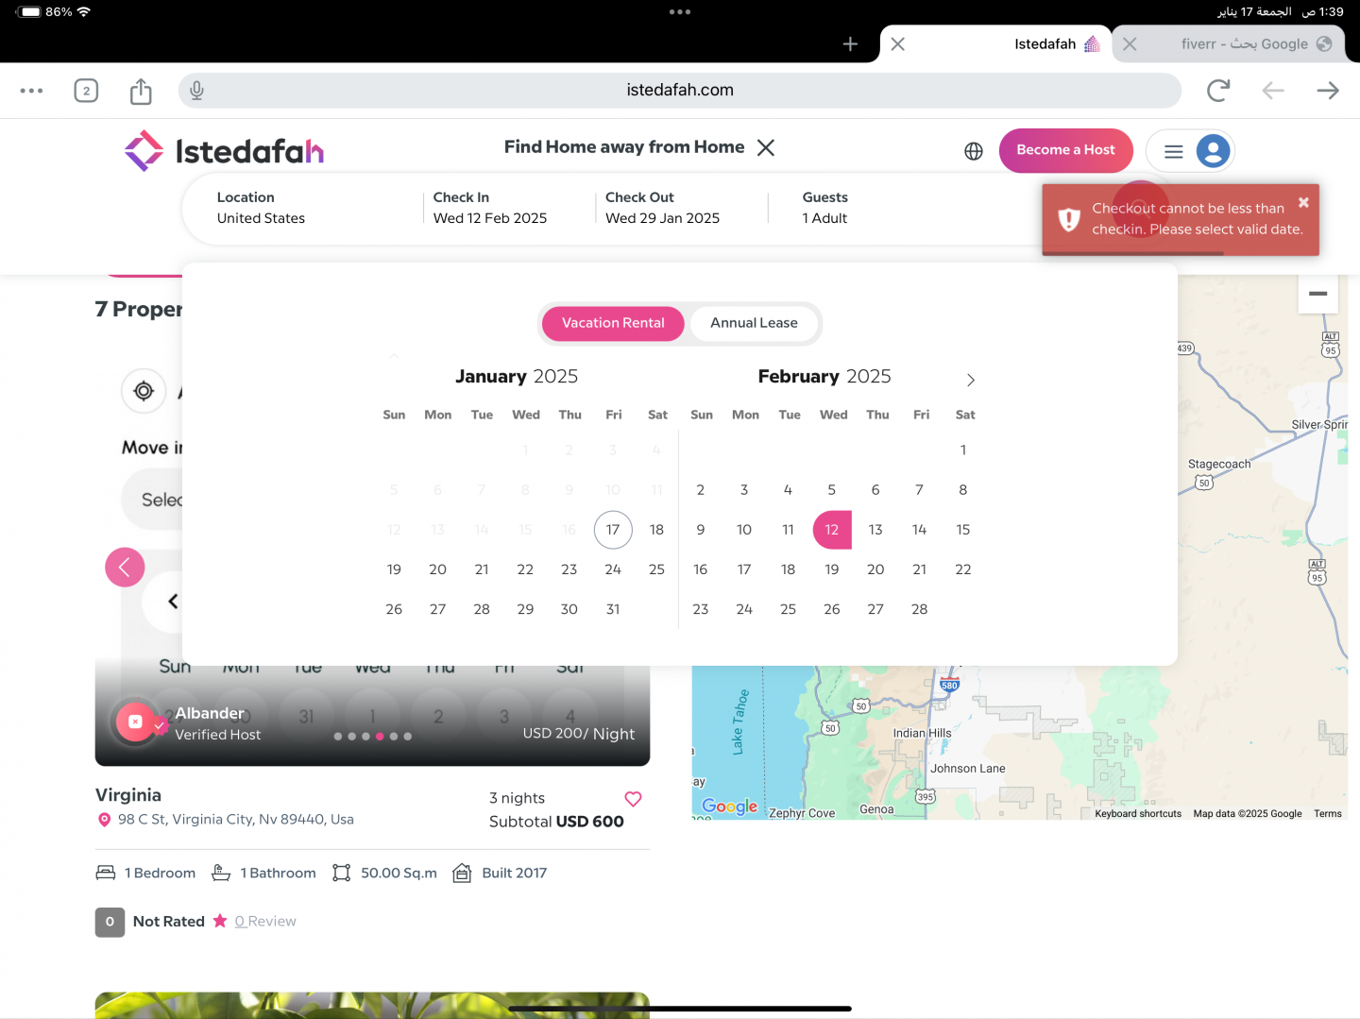1360x1019 pixels.
Task: Open Safari tab overview icon
Action: pos(86,91)
